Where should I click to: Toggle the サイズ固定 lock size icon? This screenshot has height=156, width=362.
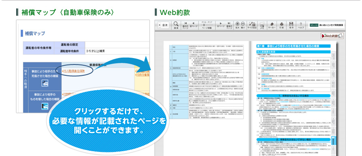click(252, 25)
